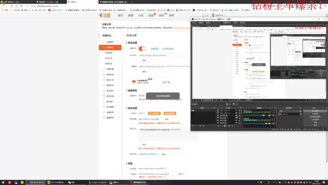Expand the 我的视频 sidebar section
Screen dimensions: 328x185
[118, 96]
